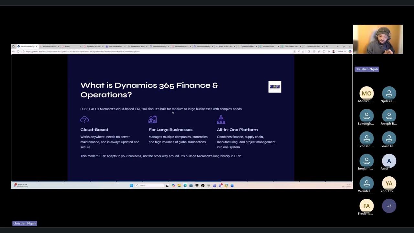Click taskbar clock and date
Screen dimensions: 414x233
pyautogui.click(x=346, y=185)
